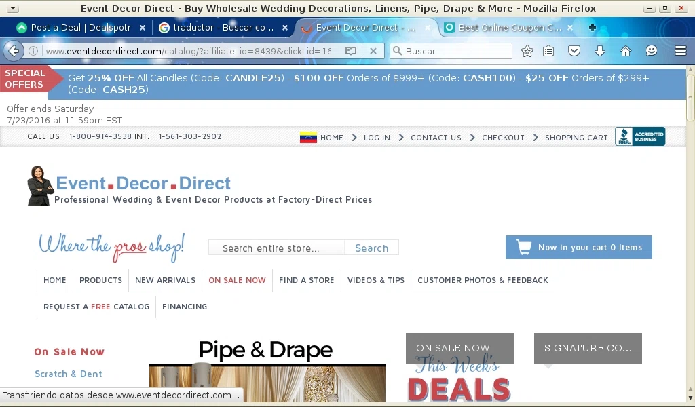Click Search entire store field
Image resolution: width=695 pixels, height=407 pixels.
[277, 248]
